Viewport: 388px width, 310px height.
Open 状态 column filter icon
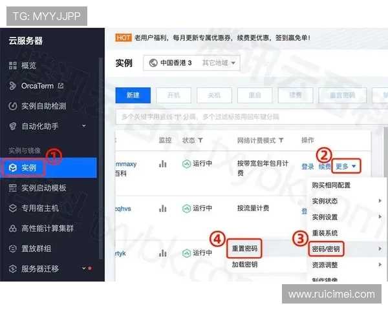pyautogui.click(x=200, y=140)
